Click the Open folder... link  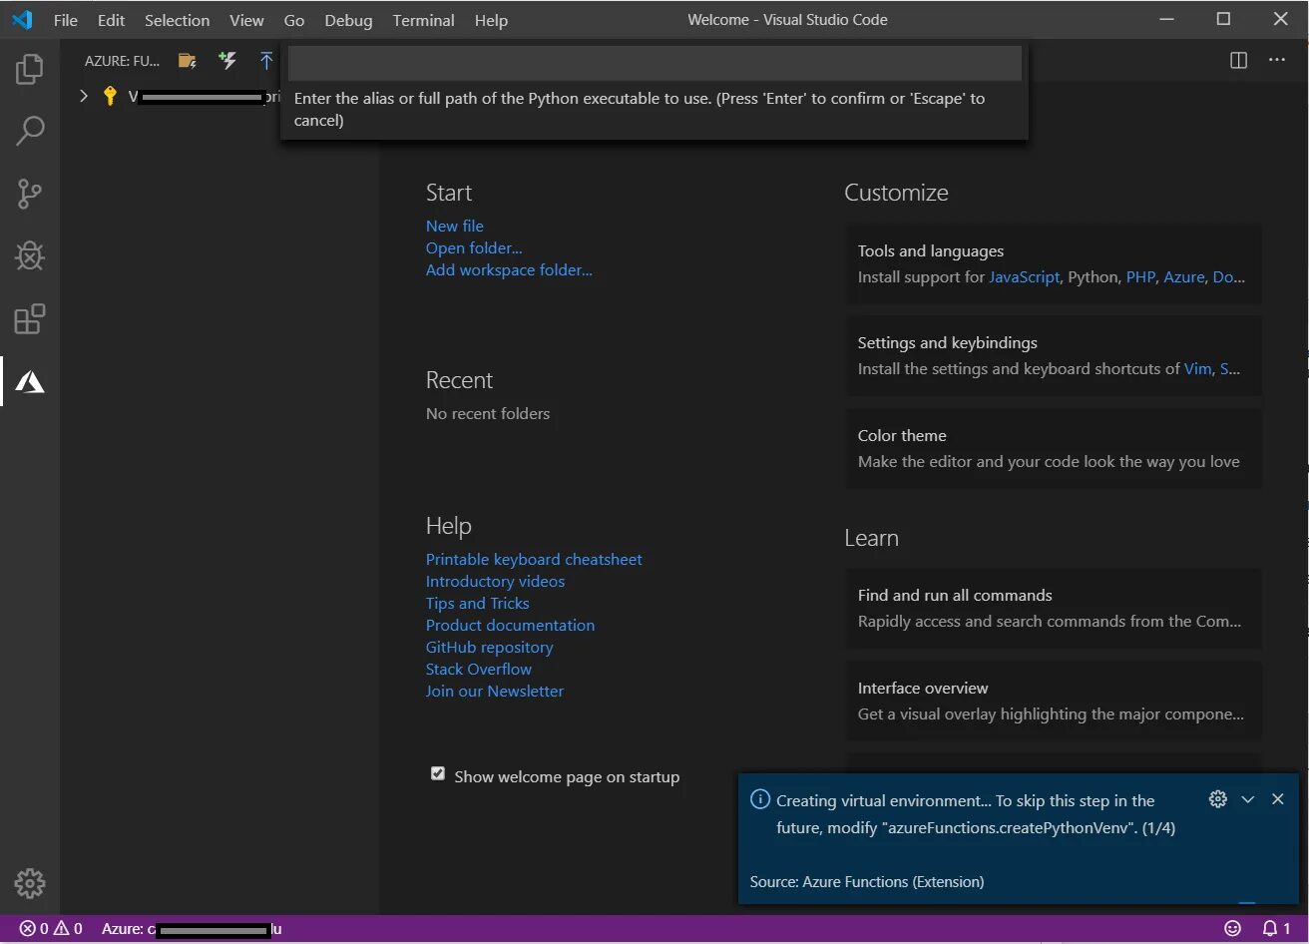point(474,248)
